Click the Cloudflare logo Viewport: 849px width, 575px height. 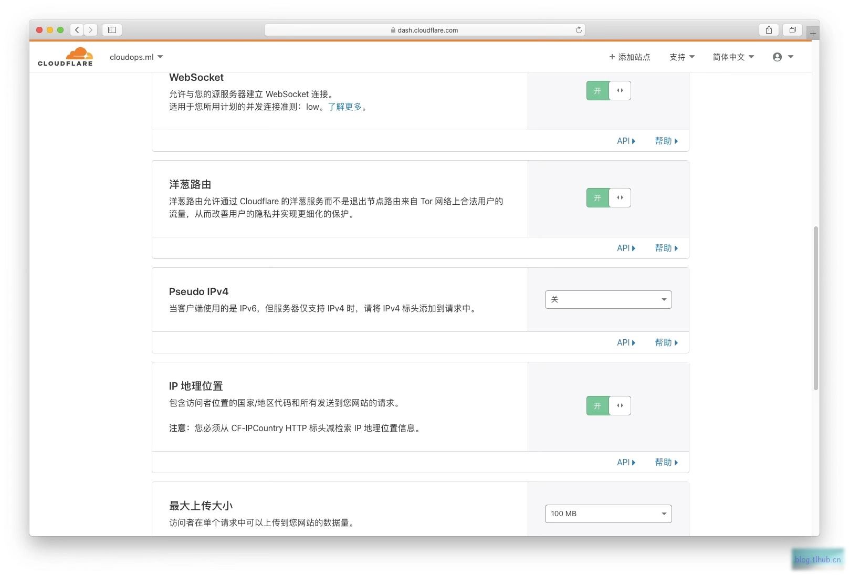pos(65,57)
